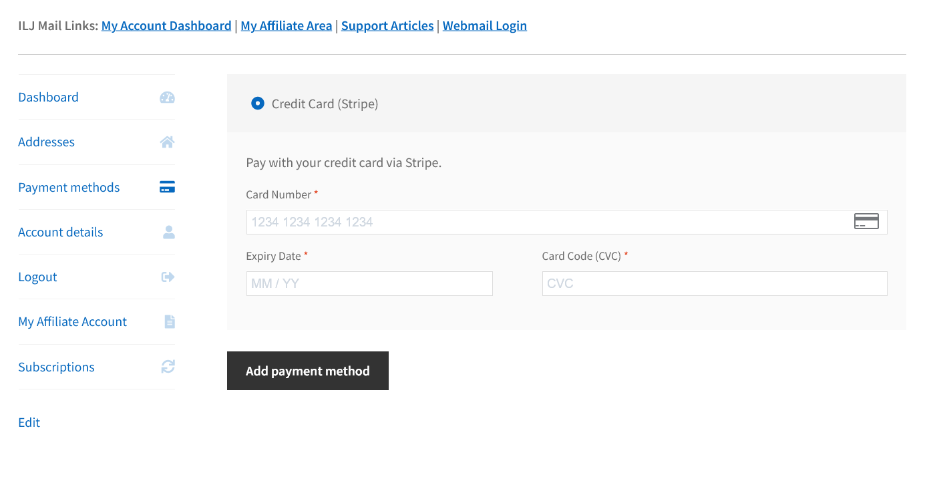This screenshot has width=925, height=485.
Task: Open the My Account Dashboard link
Action: point(166,26)
